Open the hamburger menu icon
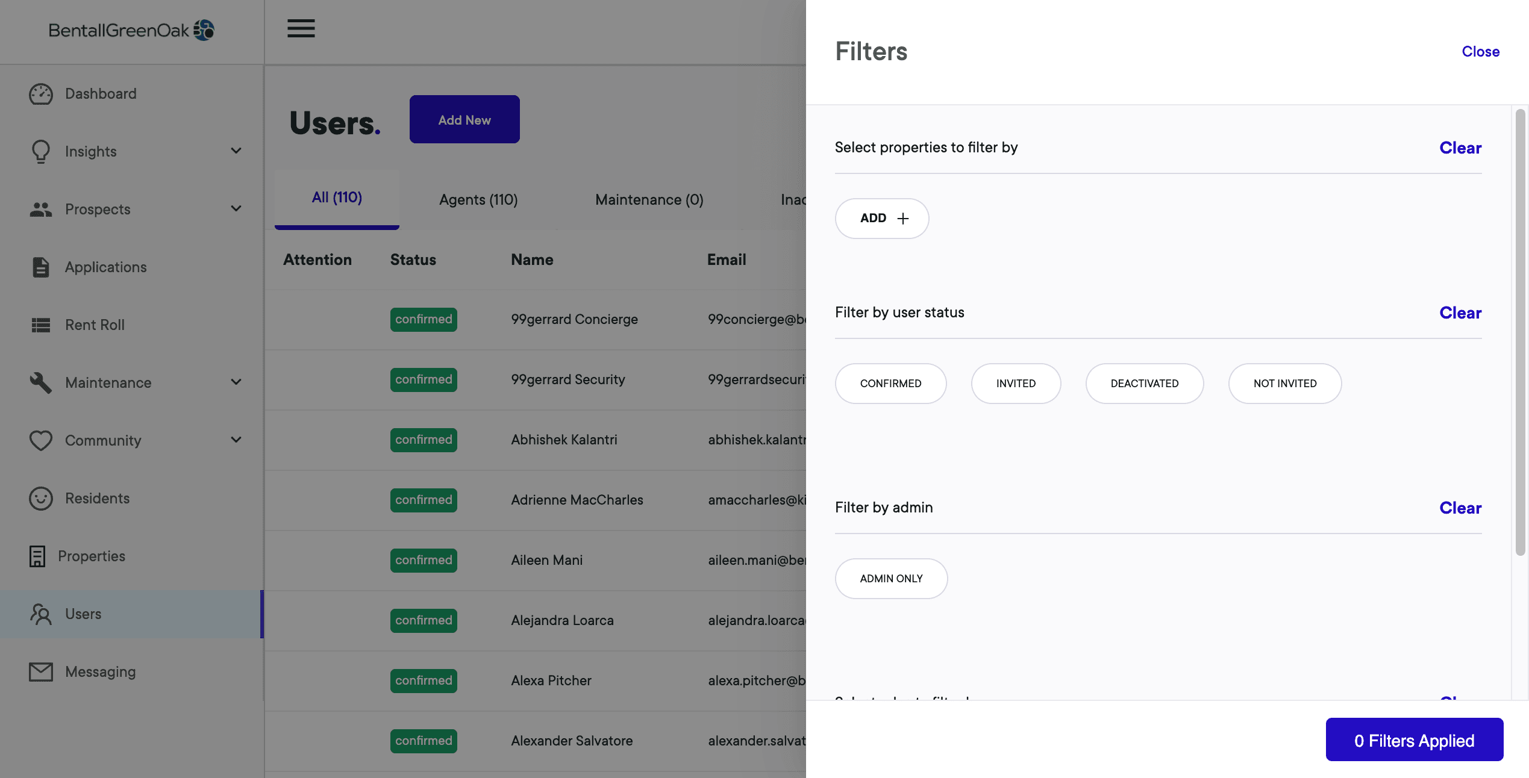This screenshot has height=778, width=1529. pos(301,28)
